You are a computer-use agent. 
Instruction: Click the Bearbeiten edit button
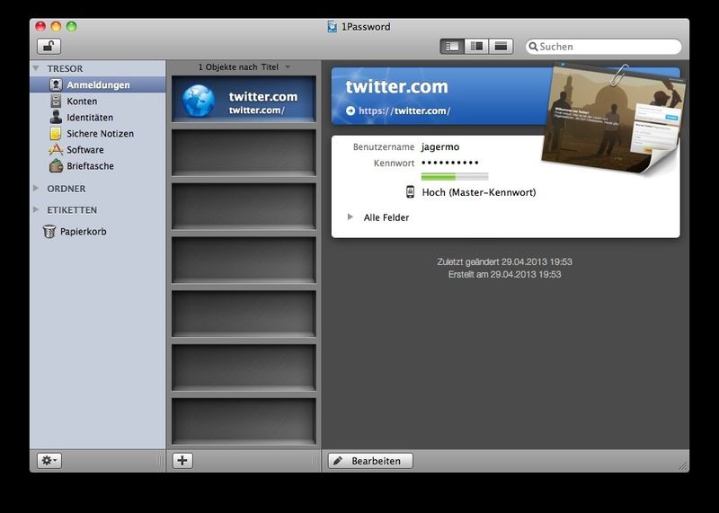370,460
